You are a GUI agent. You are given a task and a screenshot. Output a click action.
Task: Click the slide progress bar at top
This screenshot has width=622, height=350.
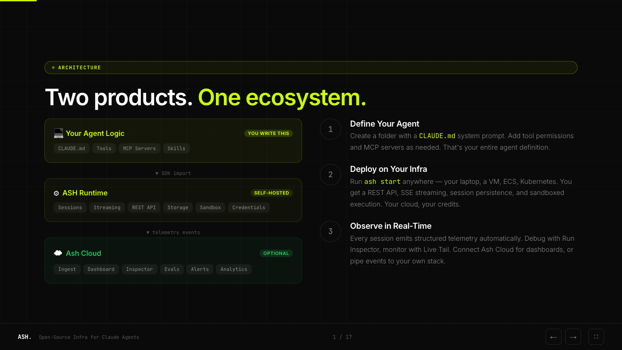click(x=18, y=1)
